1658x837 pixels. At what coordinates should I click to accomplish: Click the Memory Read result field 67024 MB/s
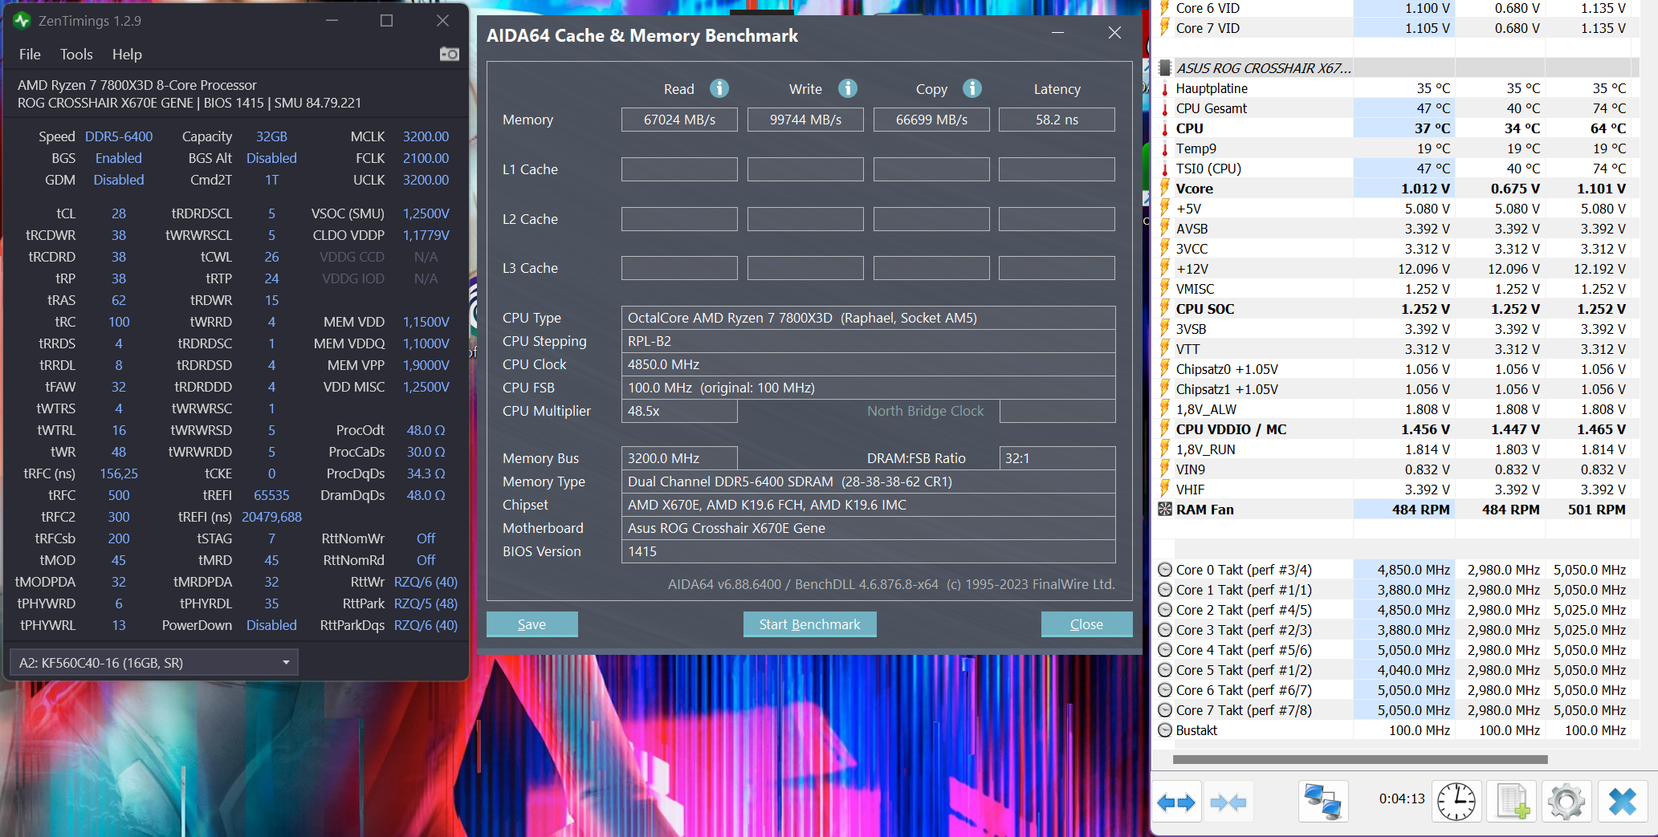click(679, 120)
